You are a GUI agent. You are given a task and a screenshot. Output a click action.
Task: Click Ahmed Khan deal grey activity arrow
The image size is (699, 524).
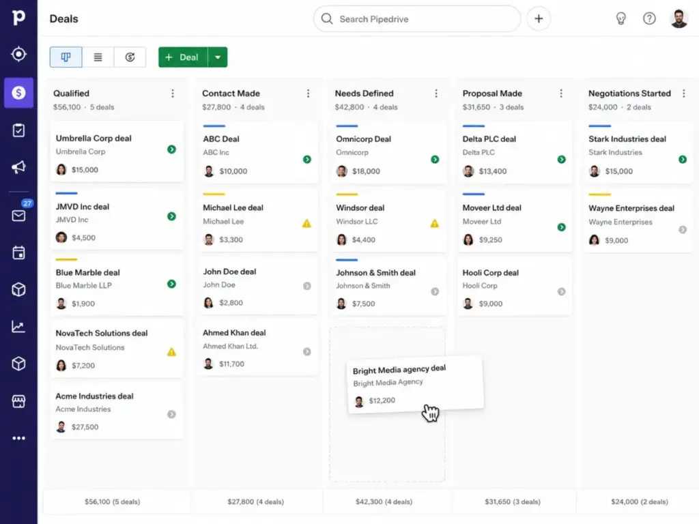click(x=307, y=351)
